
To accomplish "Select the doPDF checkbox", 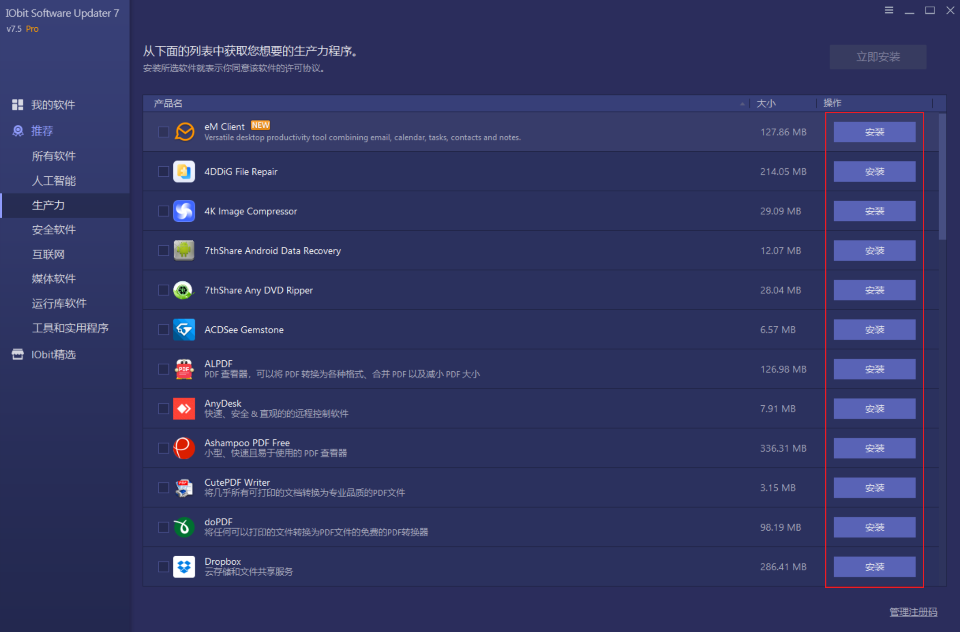I will pyautogui.click(x=163, y=527).
